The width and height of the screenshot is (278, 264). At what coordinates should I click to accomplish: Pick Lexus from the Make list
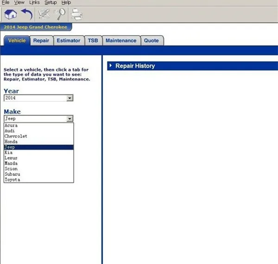click(x=38, y=158)
